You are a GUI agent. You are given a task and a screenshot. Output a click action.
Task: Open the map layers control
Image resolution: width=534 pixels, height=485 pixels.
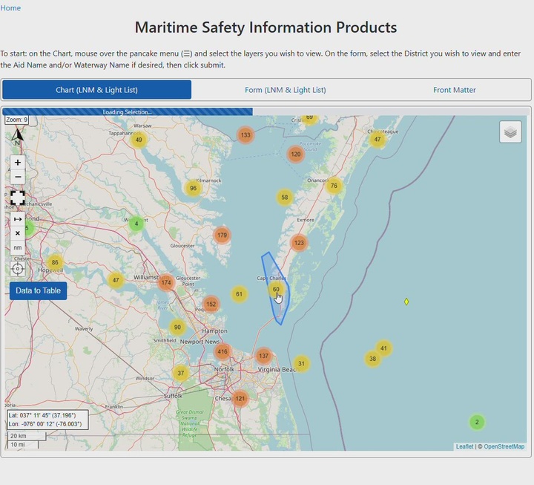[510, 132]
